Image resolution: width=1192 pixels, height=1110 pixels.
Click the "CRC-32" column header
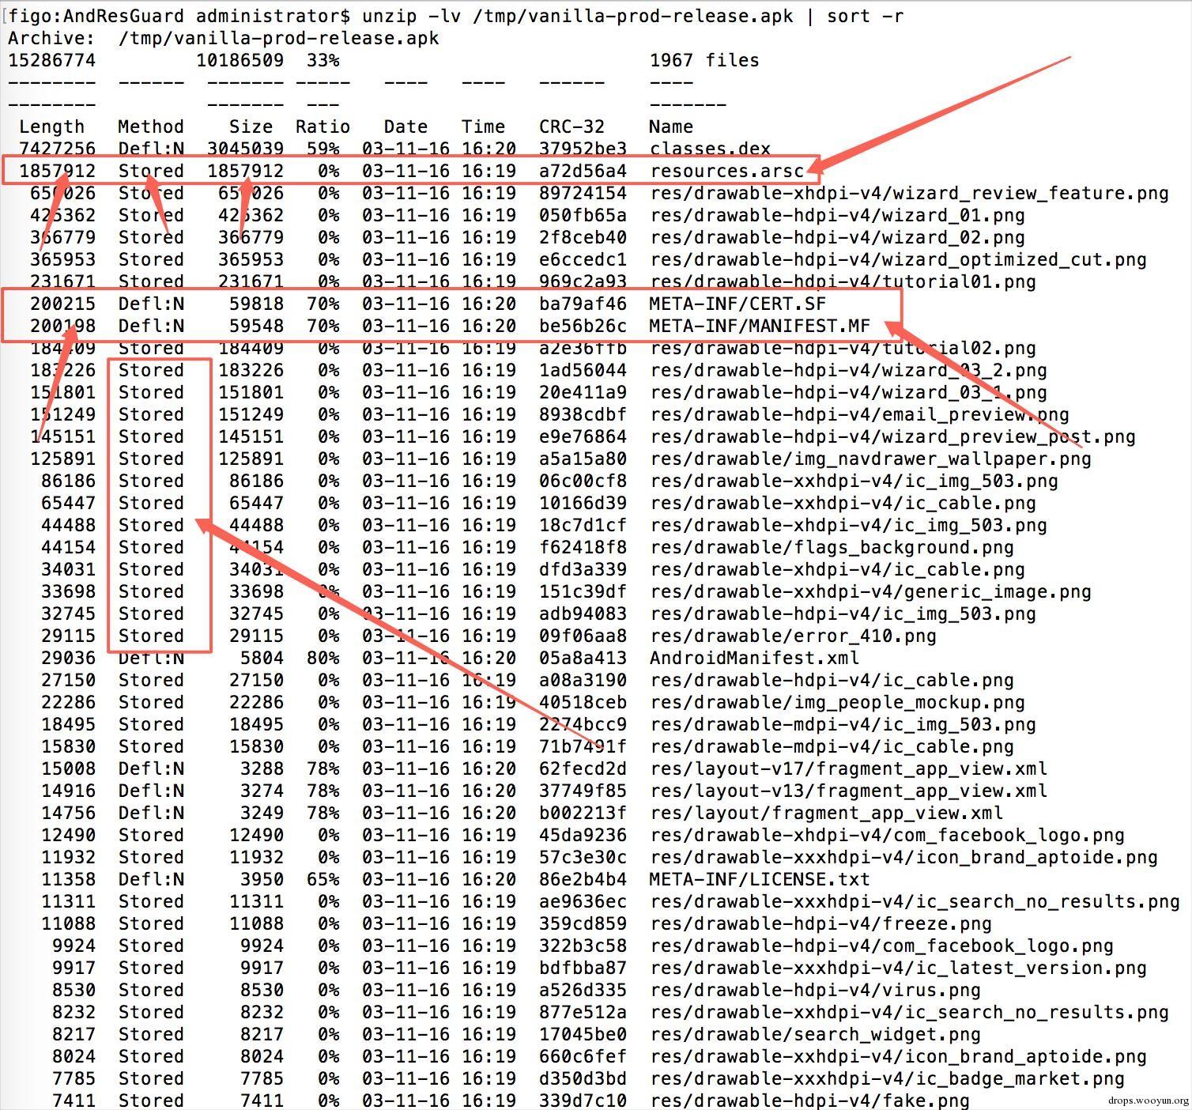click(x=571, y=126)
